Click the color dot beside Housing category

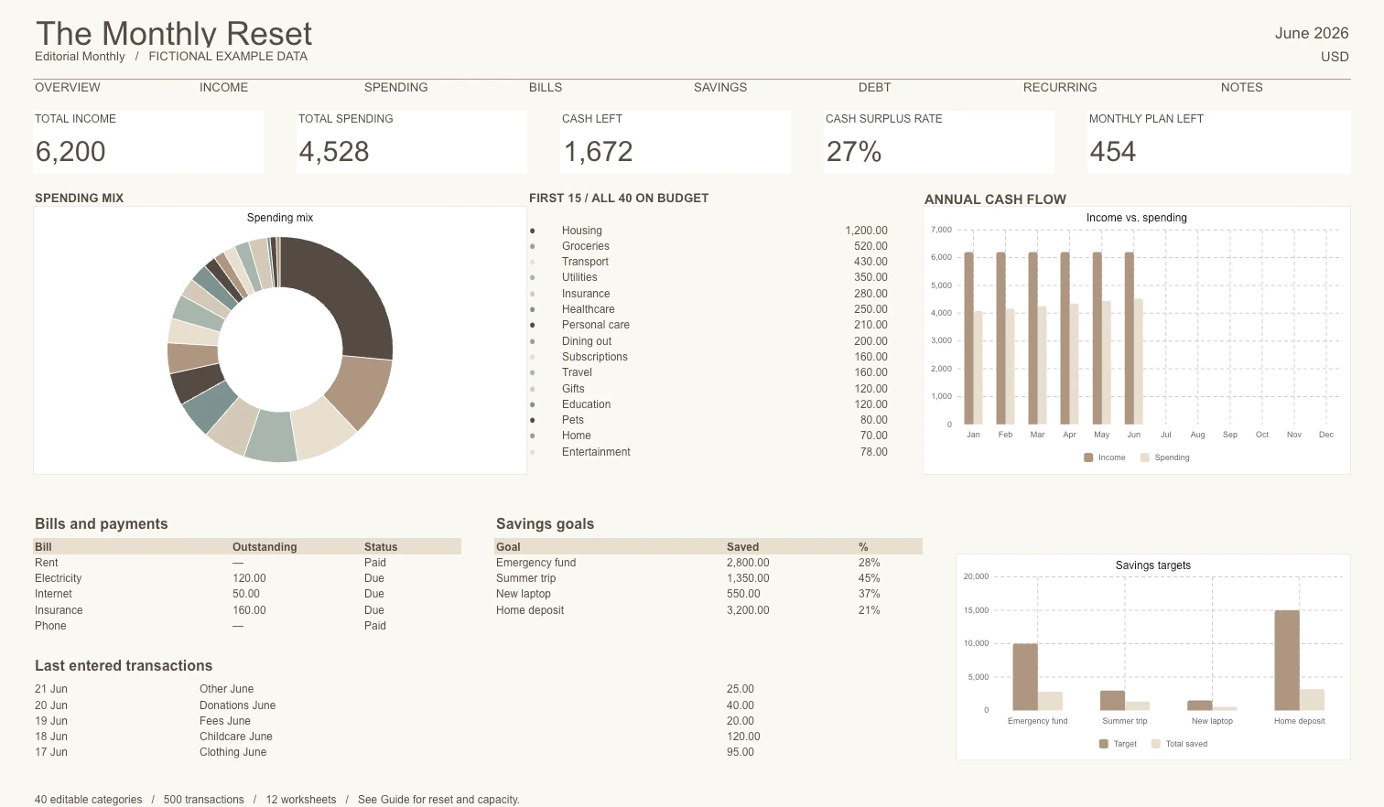click(533, 231)
